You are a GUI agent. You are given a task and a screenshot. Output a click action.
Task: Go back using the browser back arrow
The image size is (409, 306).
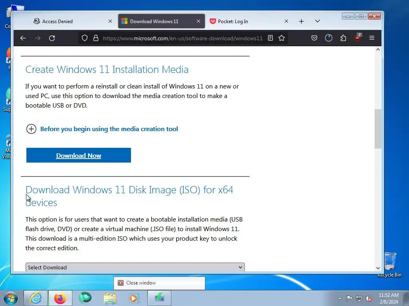23,38
